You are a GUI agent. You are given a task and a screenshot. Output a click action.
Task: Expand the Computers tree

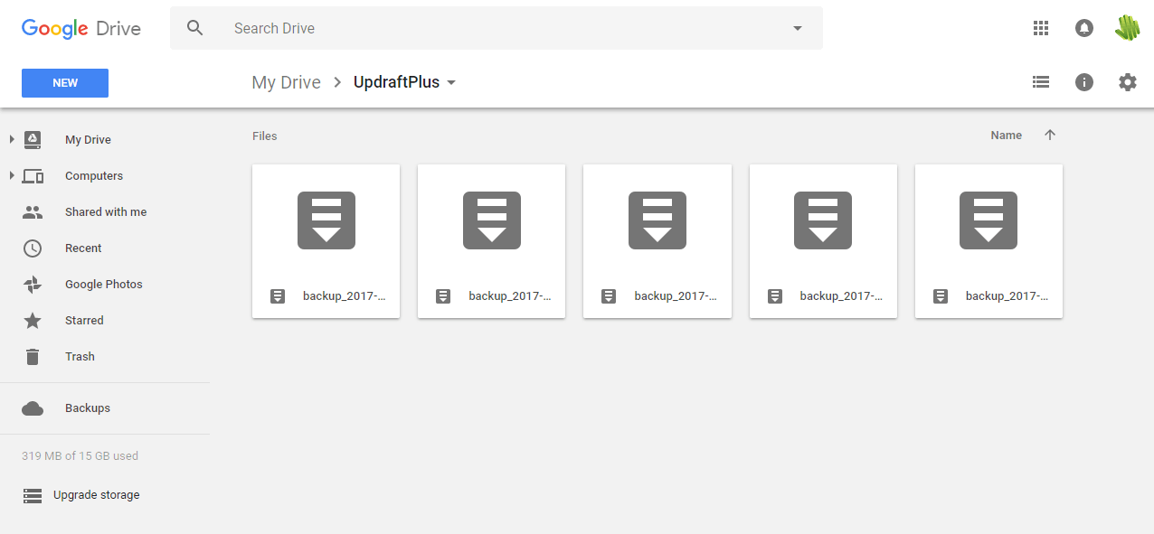click(x=12, y=175)
